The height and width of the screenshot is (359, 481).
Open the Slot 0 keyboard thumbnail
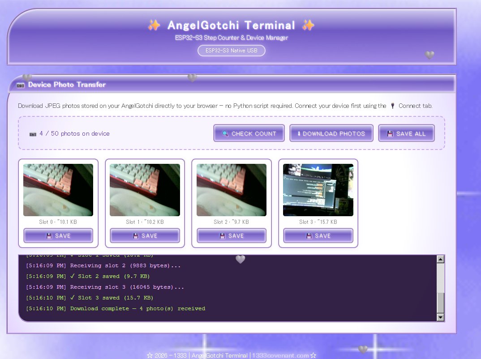(58, 190)
